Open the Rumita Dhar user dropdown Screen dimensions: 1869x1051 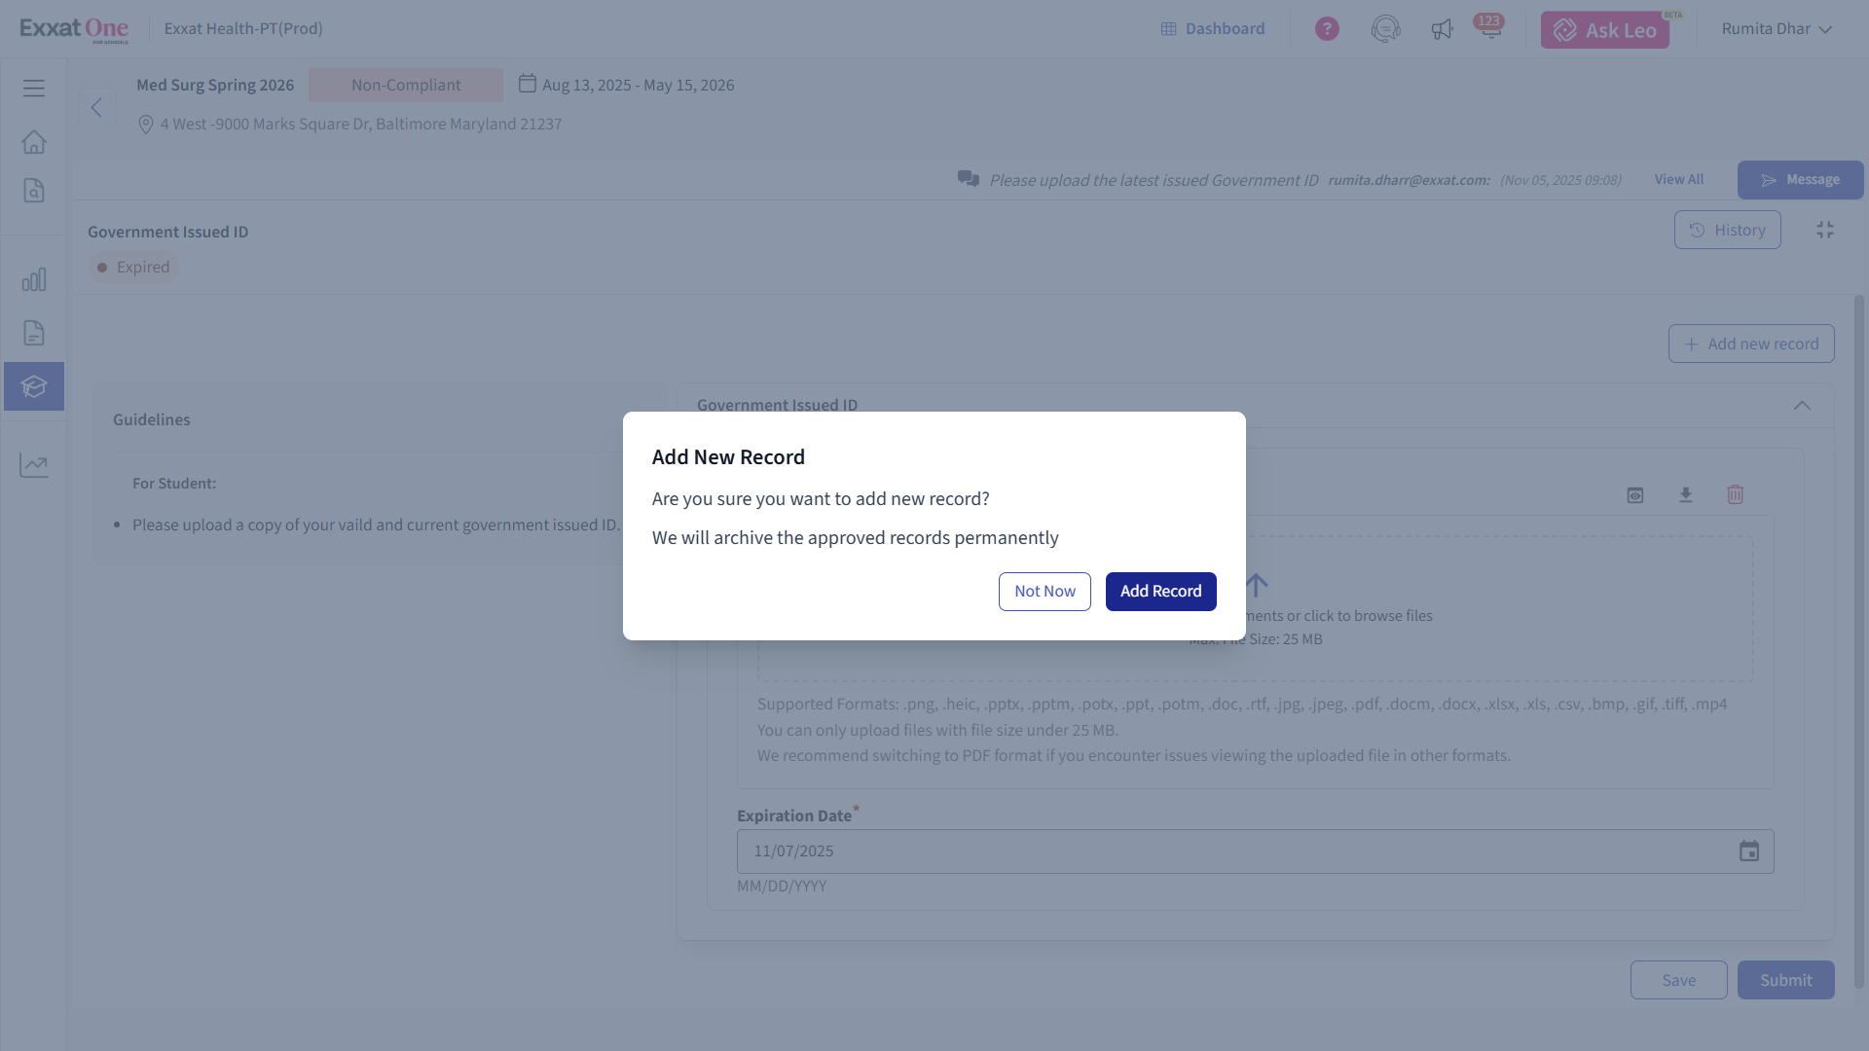click(x=1777, y=29)
